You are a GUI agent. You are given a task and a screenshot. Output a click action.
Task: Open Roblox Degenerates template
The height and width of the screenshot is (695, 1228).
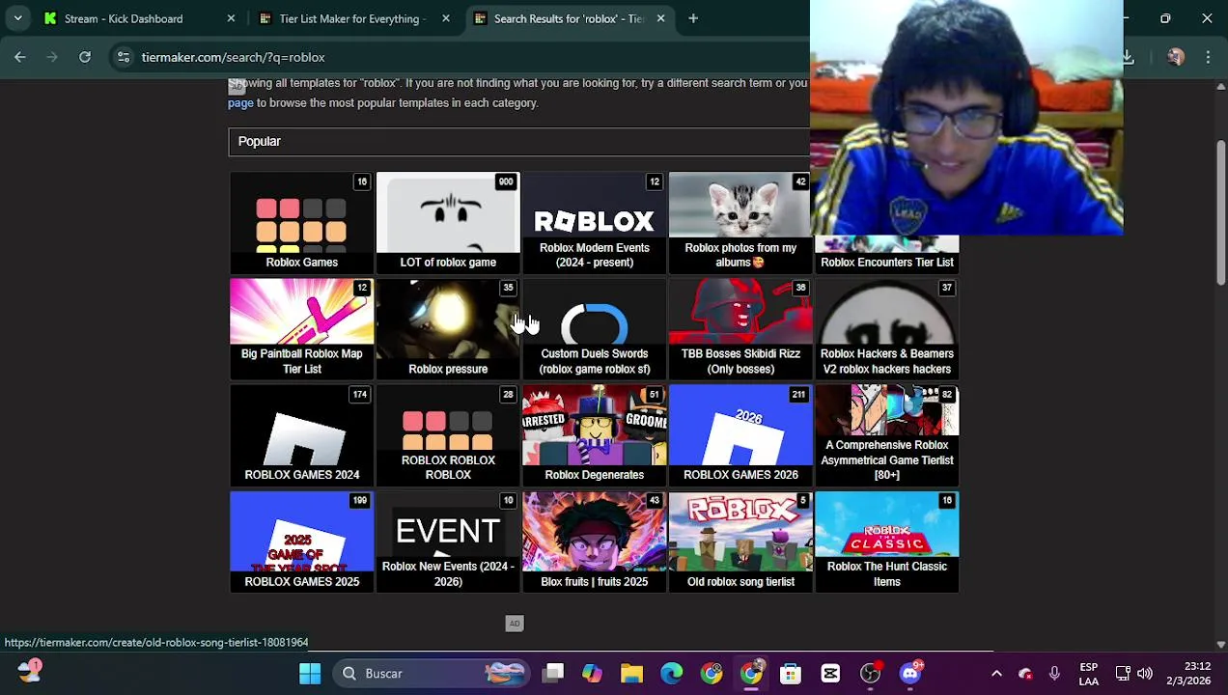point(594,435)
